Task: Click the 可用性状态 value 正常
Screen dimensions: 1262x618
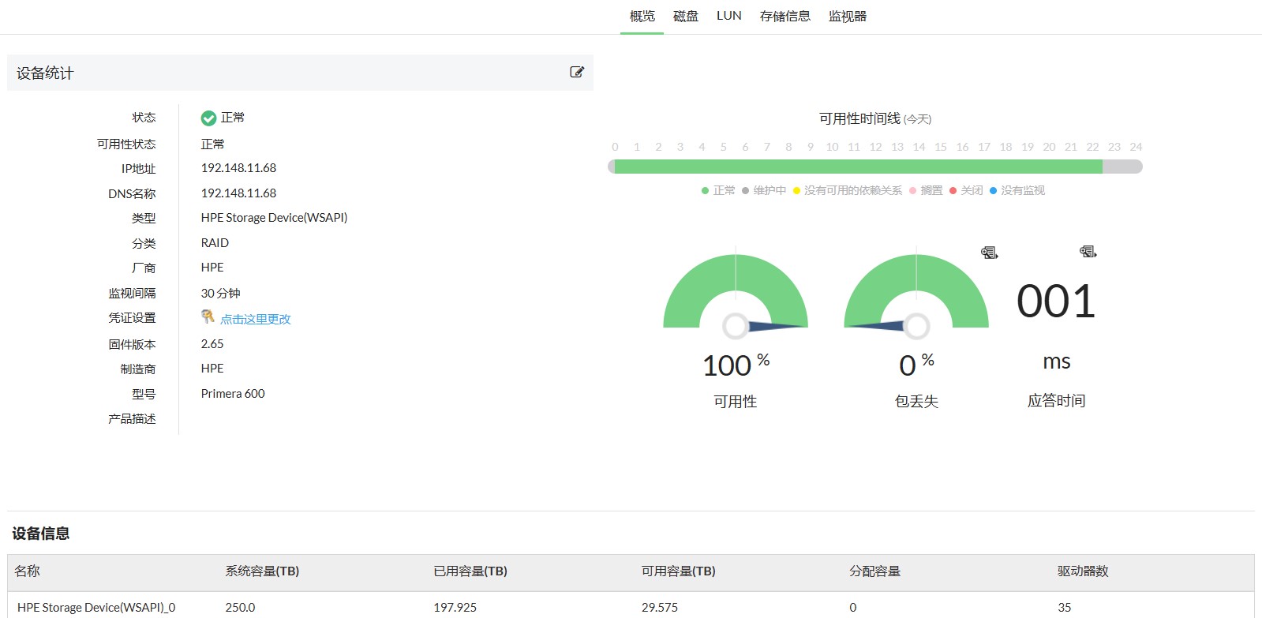Action: 213,144
